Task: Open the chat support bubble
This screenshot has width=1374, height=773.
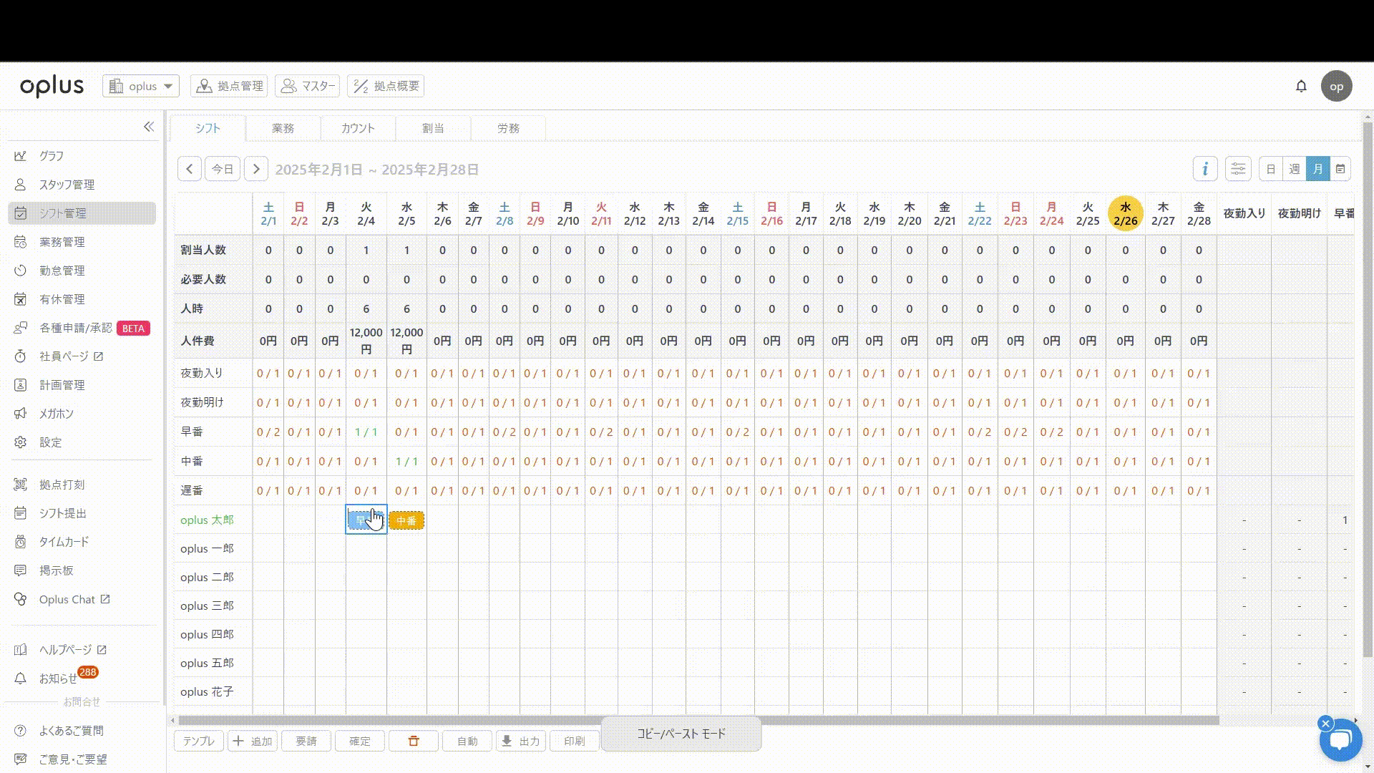Action: click(x=1340, y=741)
